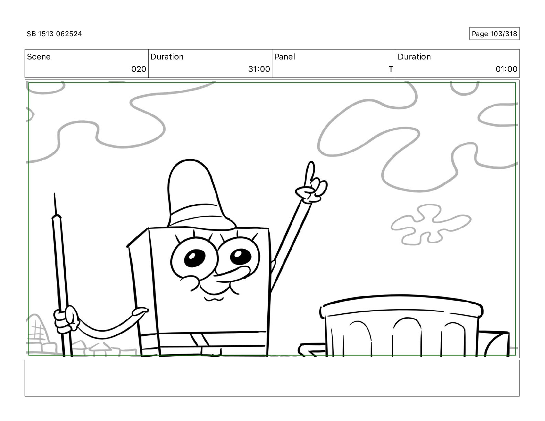The height and width of the screenshot is (421, 545).
Task: Click the scene duration value '31:00'
Action: coord(259,69)
